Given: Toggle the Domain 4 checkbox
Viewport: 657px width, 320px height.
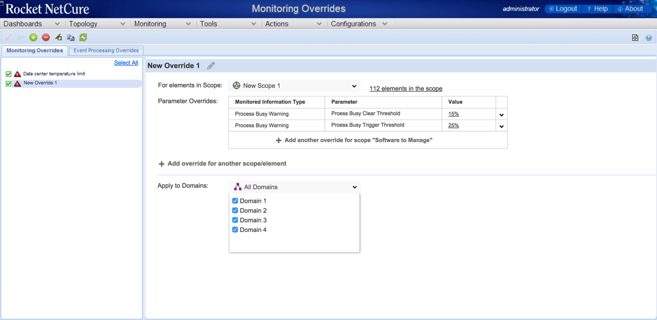Looking at the screenshot, I should click(x=235, y=230).
